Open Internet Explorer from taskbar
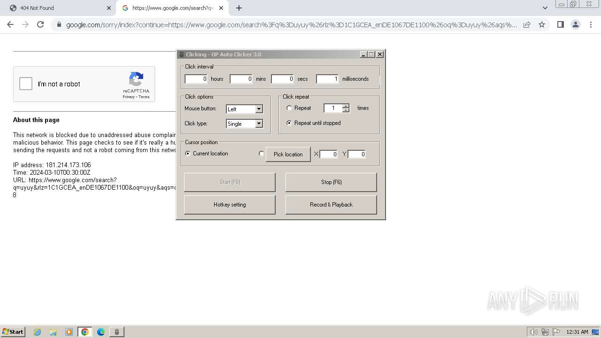Viewport: 601px width, 338px height. click(x=37, y=332)
